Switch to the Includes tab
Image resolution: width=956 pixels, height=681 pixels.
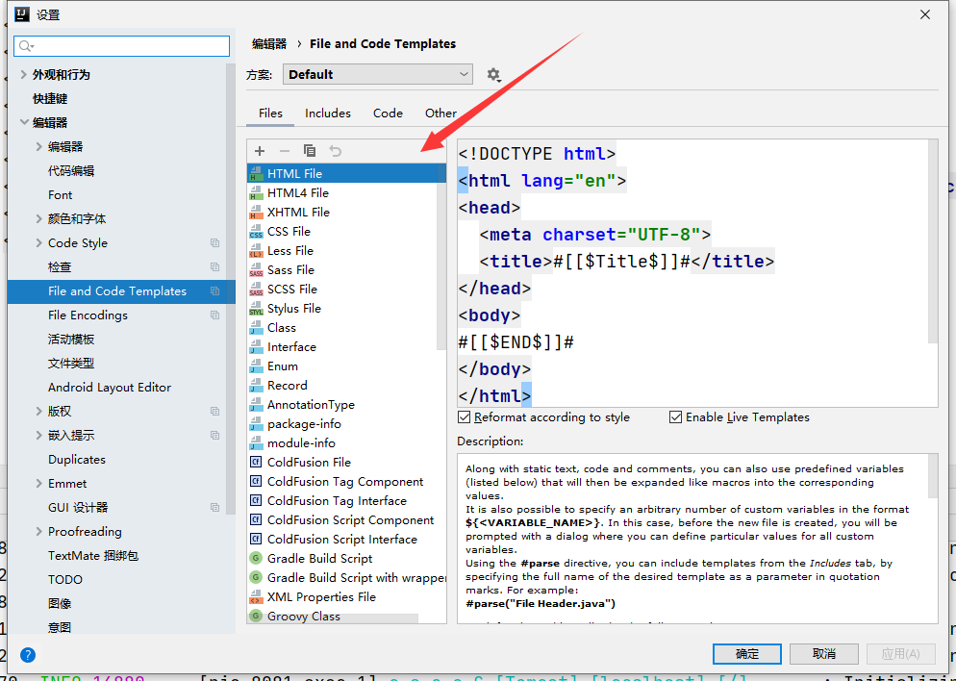tap(327, 113)
